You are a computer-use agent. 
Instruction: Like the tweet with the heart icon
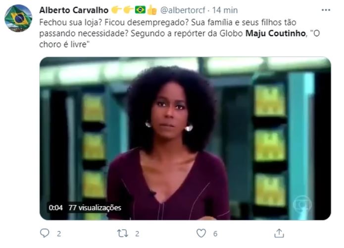201,233
